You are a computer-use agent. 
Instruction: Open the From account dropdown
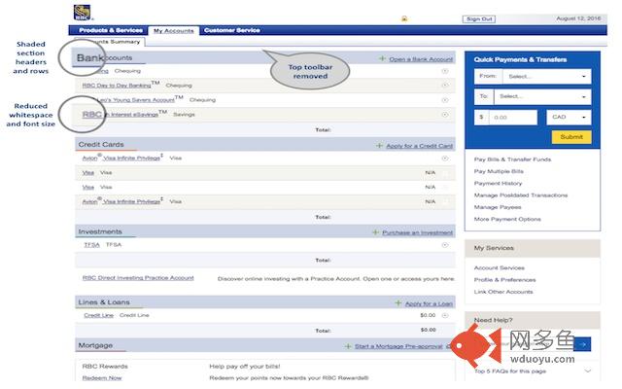click(x=546, y=76)
